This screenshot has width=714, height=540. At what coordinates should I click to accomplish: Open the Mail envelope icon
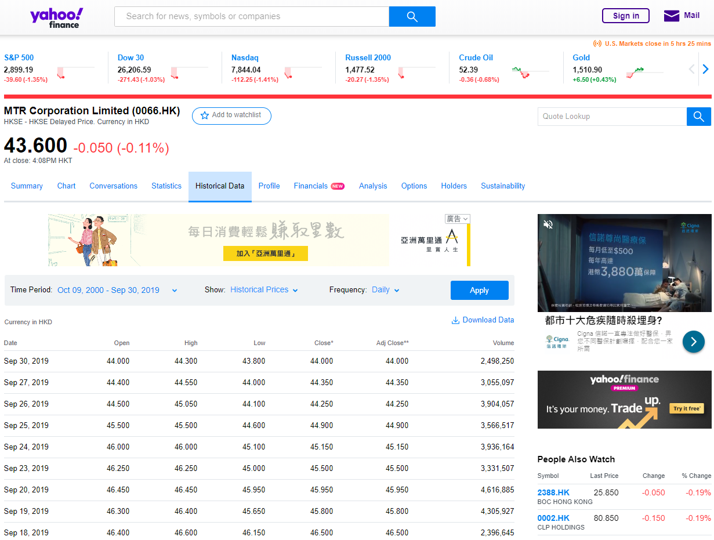672,16
